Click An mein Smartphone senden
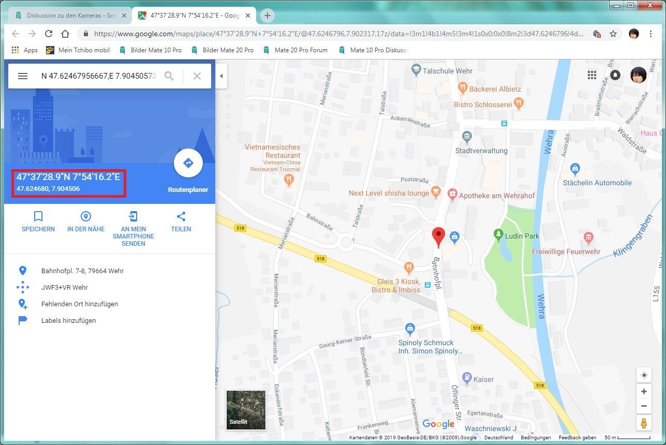The width and height of the screenshot is (666, 445). 134,229
